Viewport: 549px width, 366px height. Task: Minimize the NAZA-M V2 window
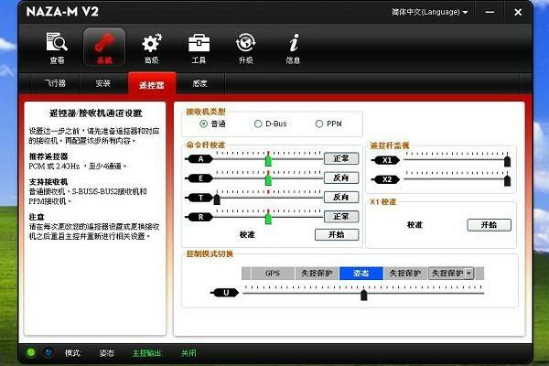[490, 12]
